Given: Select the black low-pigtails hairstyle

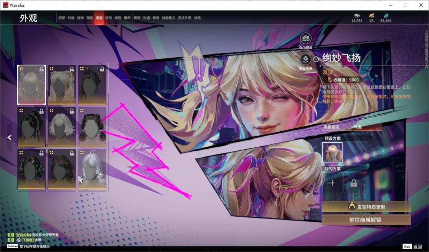Looking at the screenshot, I should 92,127.
